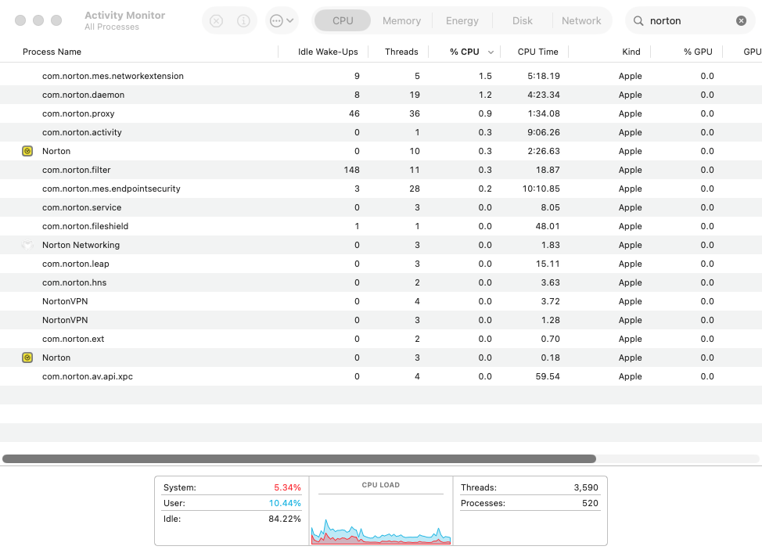Switch to the Disk tab

(x=523, y=21)
